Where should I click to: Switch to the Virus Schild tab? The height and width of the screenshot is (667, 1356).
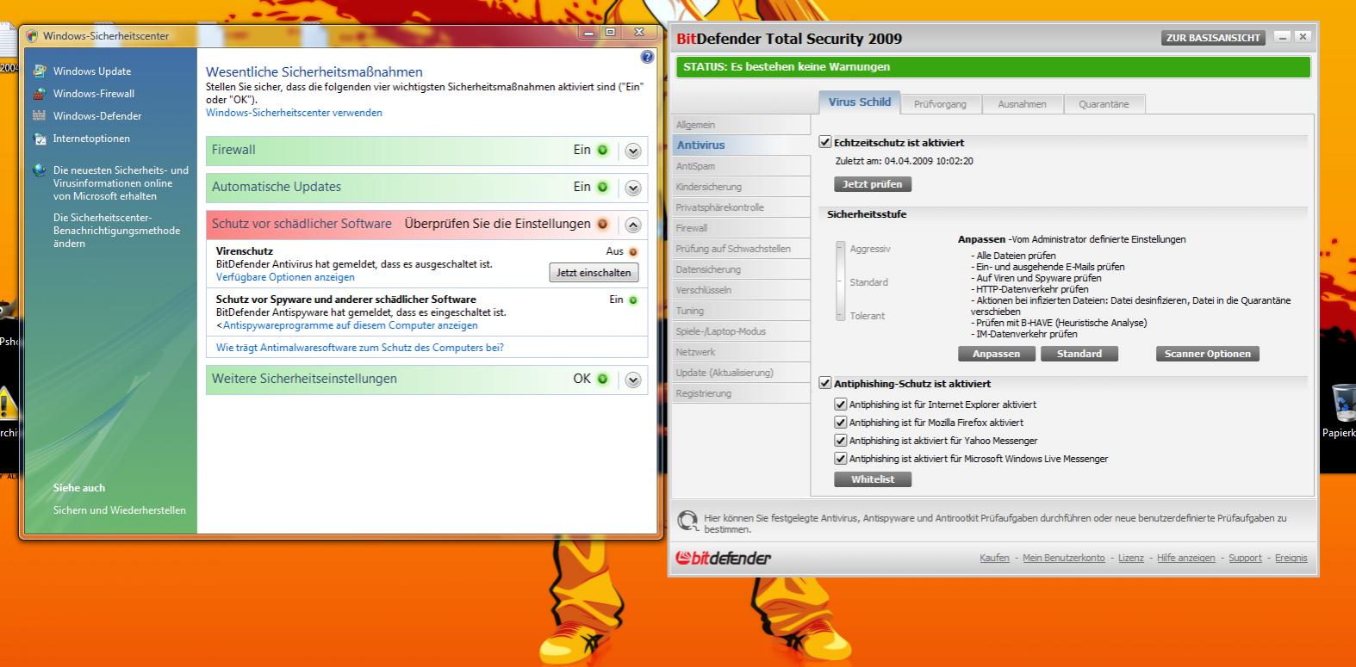[x=860, y=102]
